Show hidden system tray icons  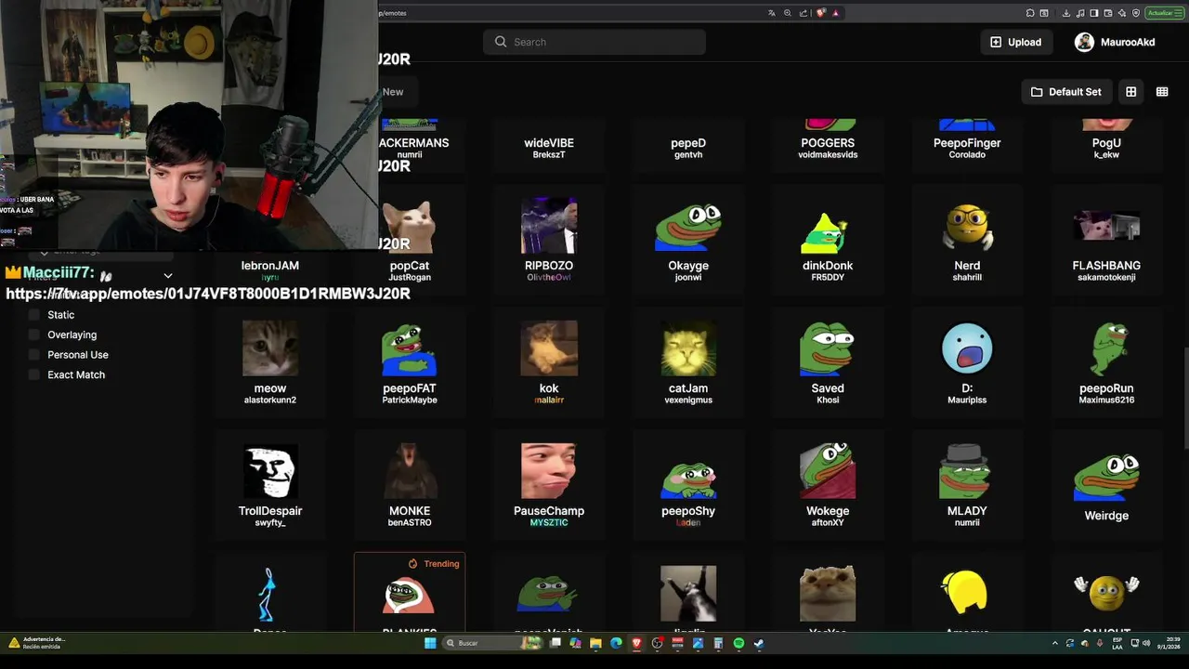pyautogui.click(x=1054, y=643)
